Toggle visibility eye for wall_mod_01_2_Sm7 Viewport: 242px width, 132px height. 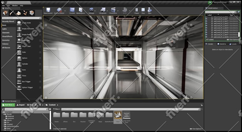point(206,19)
